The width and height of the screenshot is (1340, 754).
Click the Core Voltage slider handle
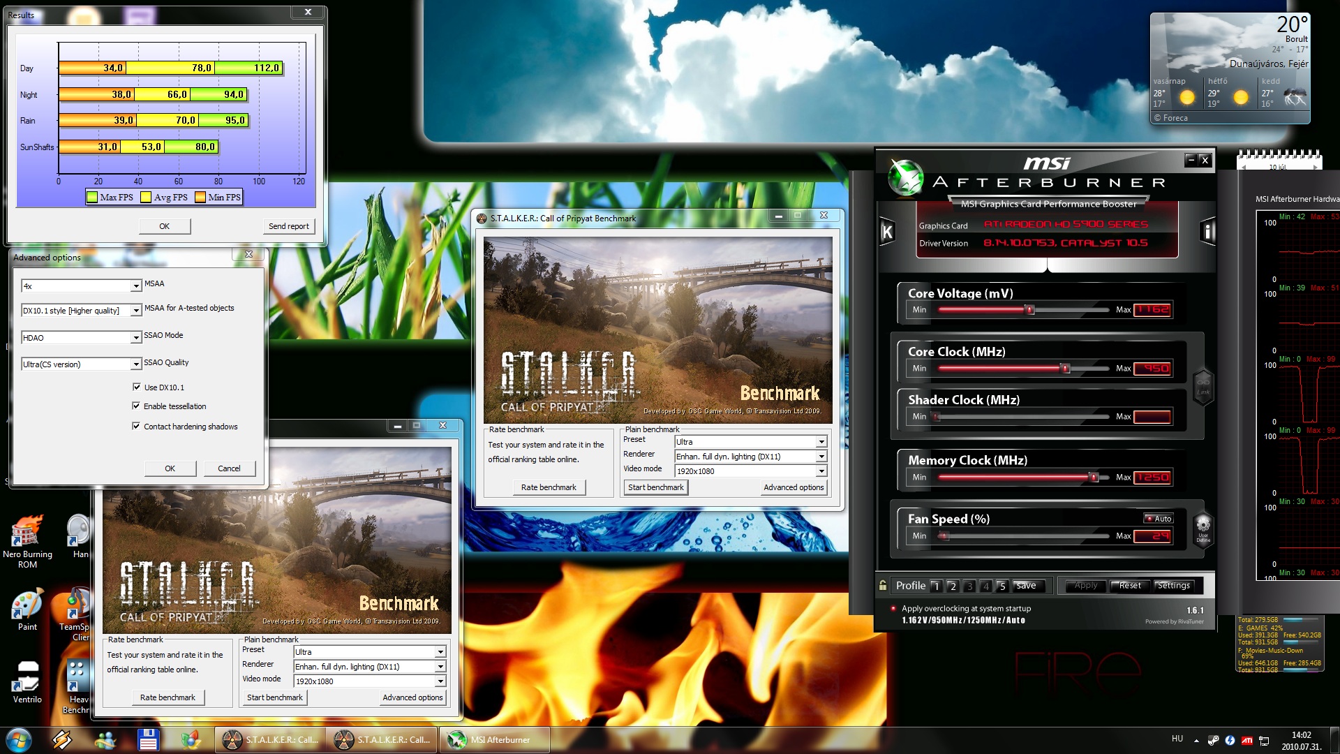pos(1029,310)
